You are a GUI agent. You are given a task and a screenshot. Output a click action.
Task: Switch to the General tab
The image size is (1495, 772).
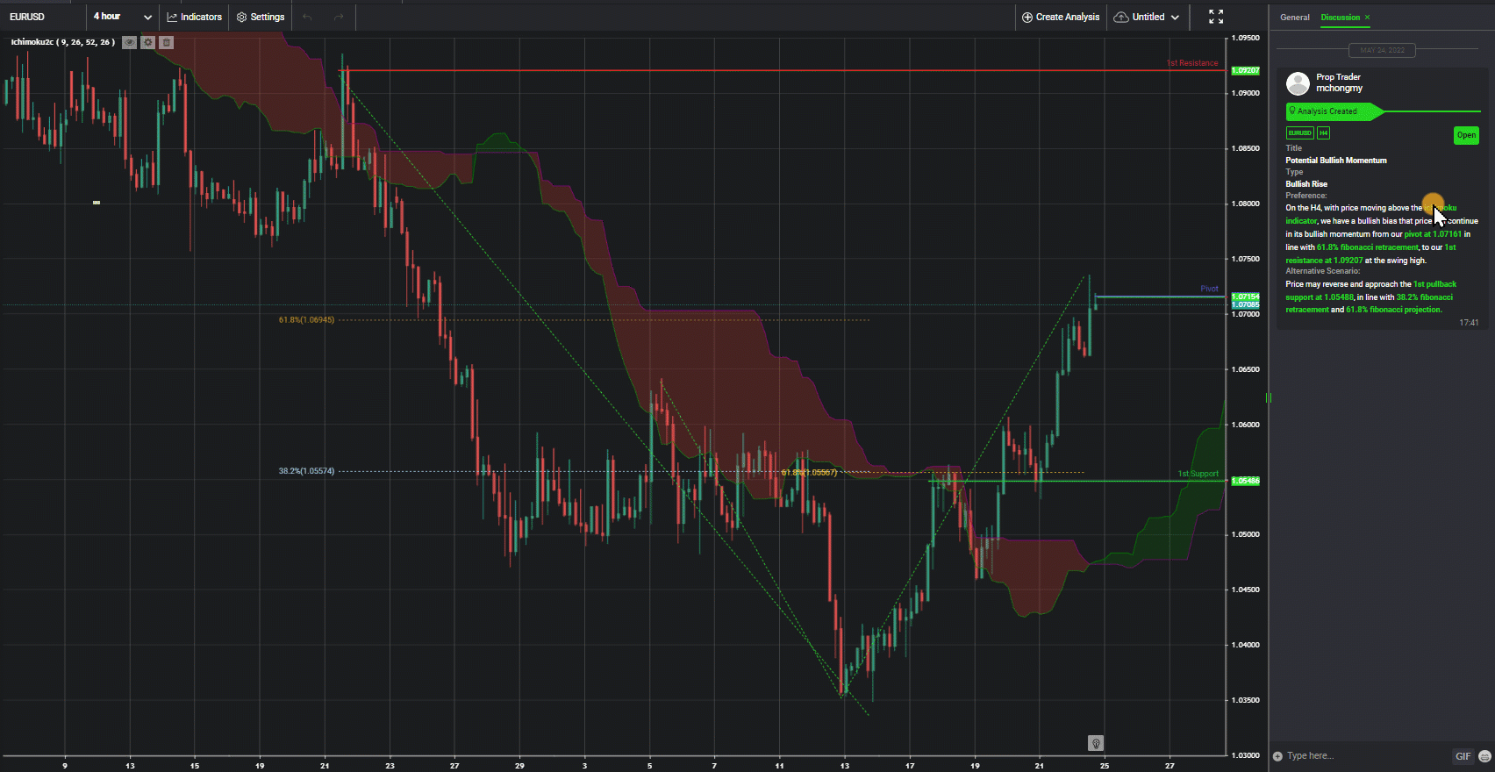1294,18
